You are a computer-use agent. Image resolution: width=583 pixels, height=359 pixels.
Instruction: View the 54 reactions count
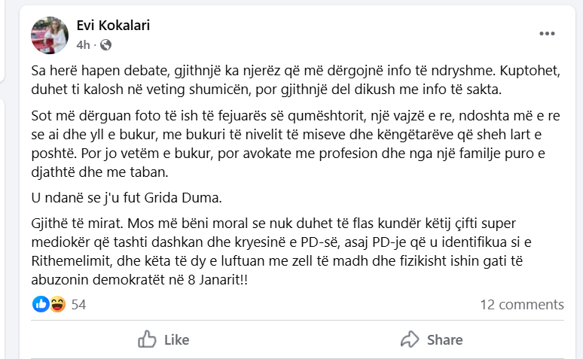click(x=78, y=305)
